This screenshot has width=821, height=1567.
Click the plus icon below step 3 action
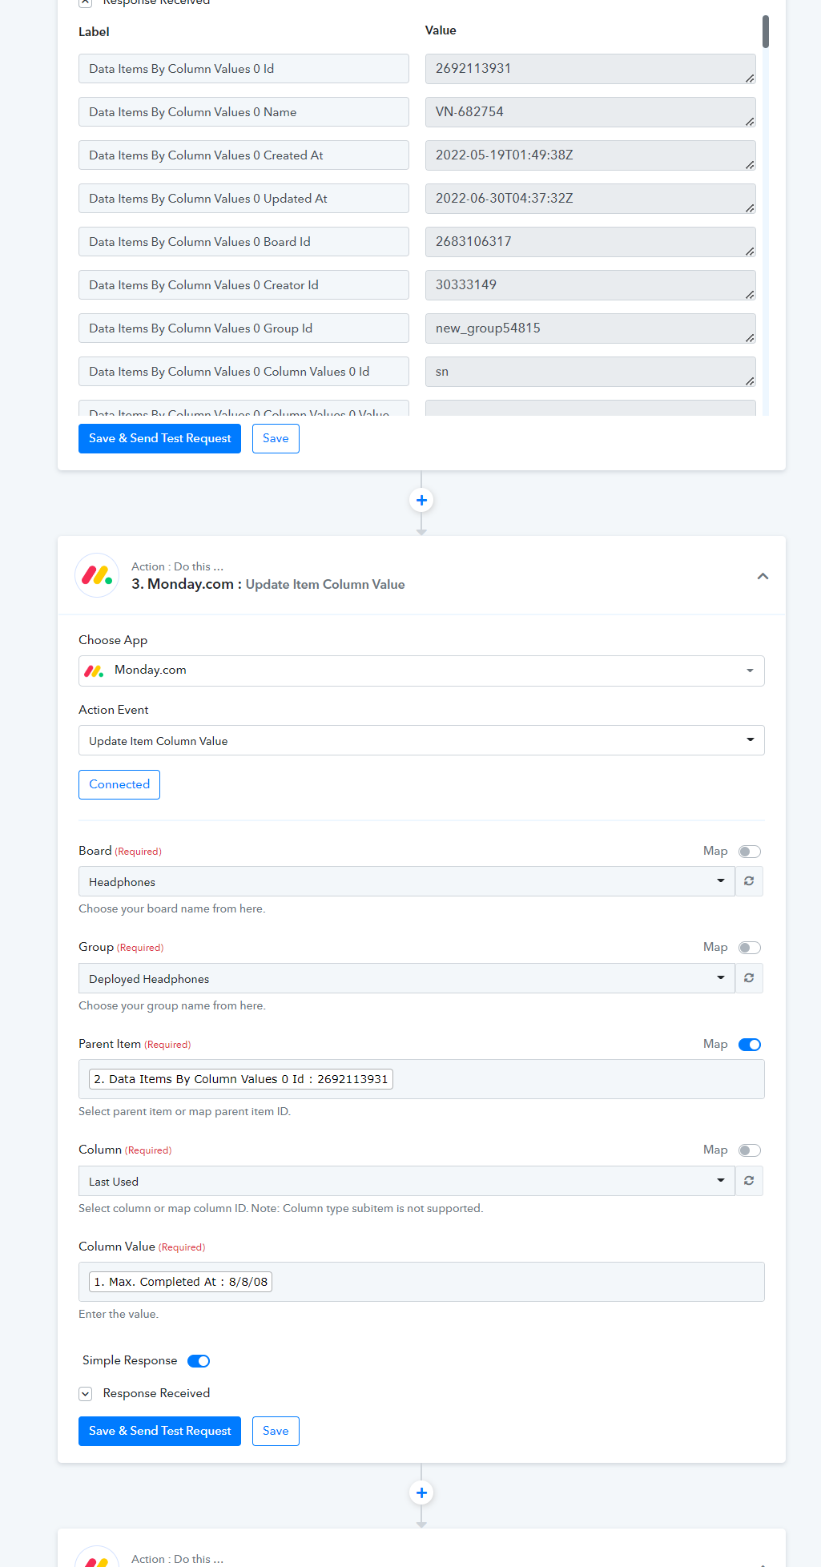(x=421, y=1493)
